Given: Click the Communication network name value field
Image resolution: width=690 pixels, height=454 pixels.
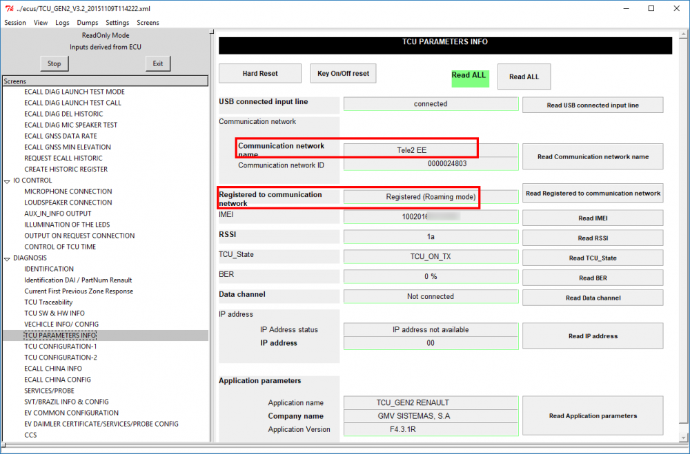Looking at the screenshot, I should pyautogui.click(x=431, y=150).
